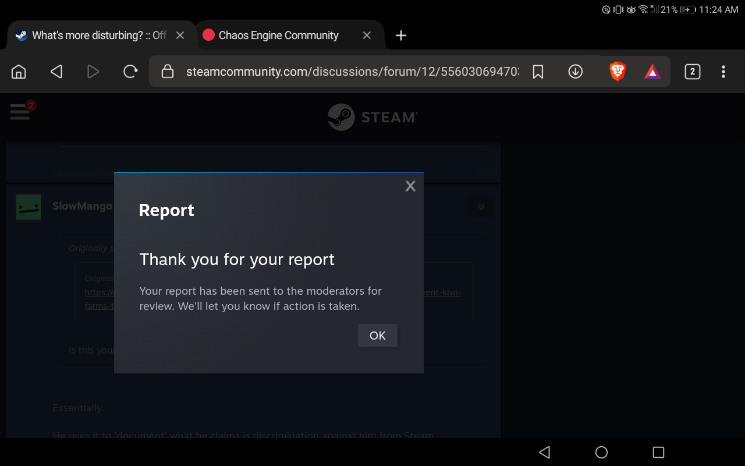This screenshot has height=466, width=745.
Task: Open Brave Rewards triangle icon
Action: [x=652, y=72]
